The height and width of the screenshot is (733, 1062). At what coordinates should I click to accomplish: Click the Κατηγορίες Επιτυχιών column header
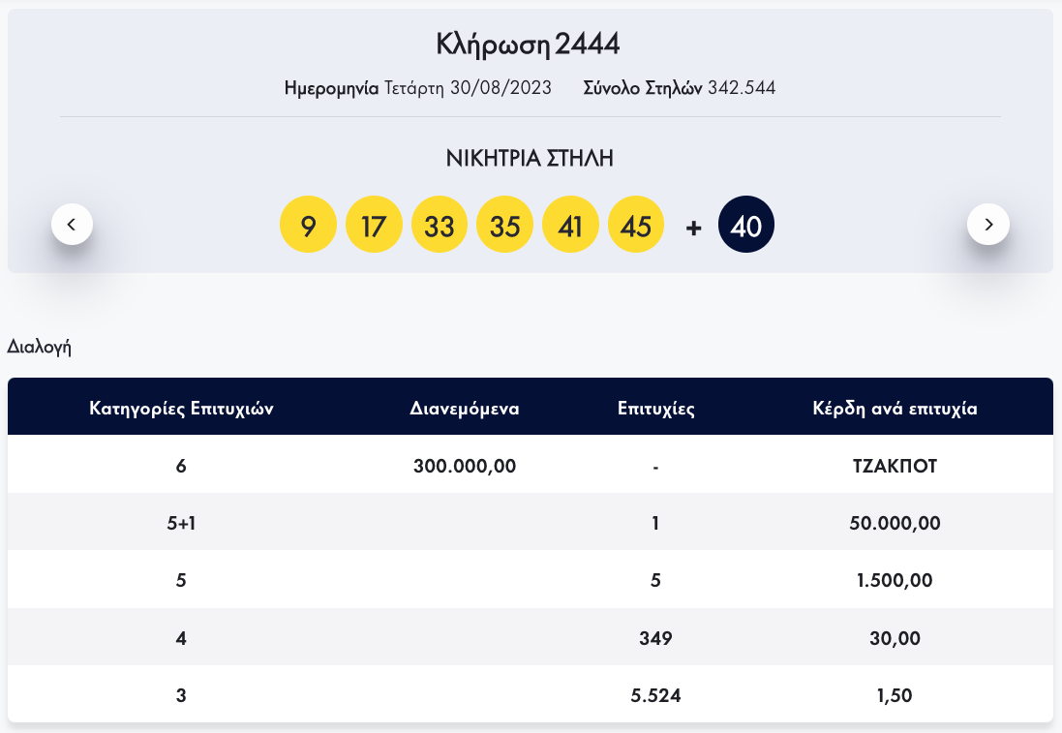coord(181,408)
